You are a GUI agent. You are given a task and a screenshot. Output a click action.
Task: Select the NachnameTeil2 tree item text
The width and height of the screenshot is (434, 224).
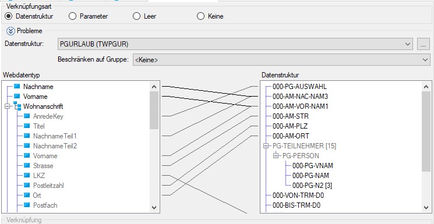[x=55, y=145]
